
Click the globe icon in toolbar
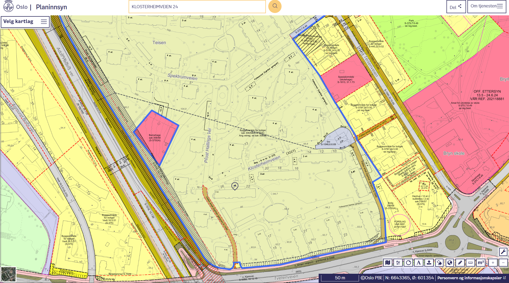[x=450, y=263]
